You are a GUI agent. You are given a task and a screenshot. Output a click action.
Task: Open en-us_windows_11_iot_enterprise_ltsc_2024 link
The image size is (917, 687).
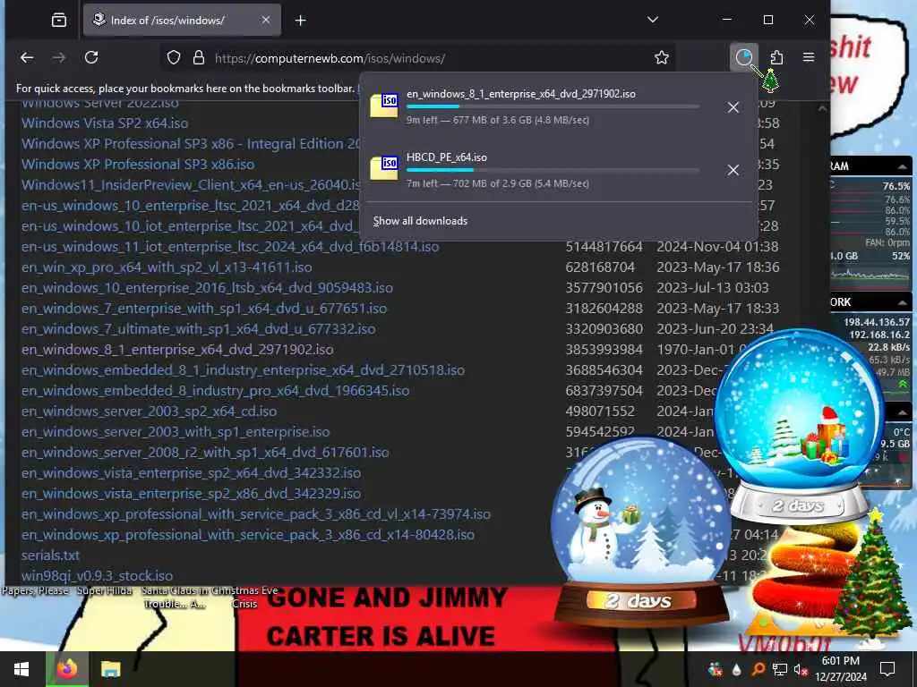click(x=230, y=247)
